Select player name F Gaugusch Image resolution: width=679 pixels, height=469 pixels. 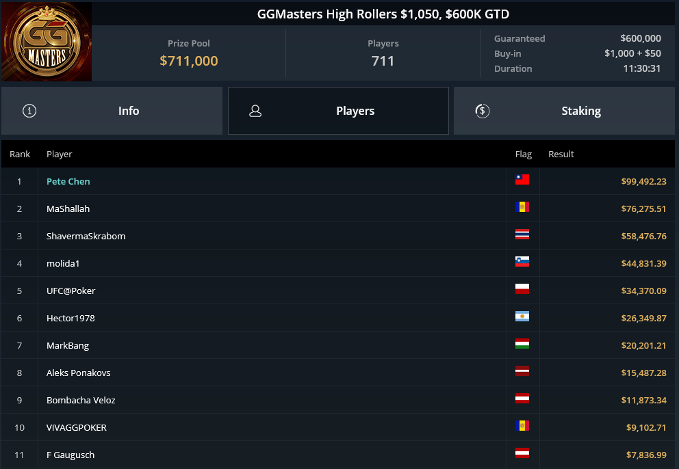(70, 455)
